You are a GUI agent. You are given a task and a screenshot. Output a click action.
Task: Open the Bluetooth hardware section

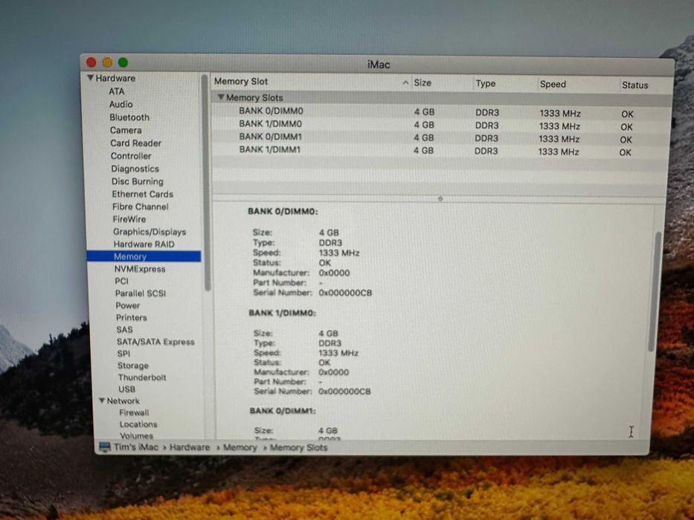[129, 117]
